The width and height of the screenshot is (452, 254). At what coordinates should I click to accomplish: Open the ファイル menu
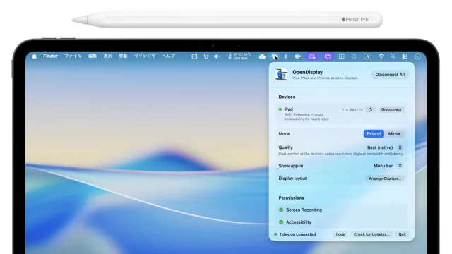(73, 56)
